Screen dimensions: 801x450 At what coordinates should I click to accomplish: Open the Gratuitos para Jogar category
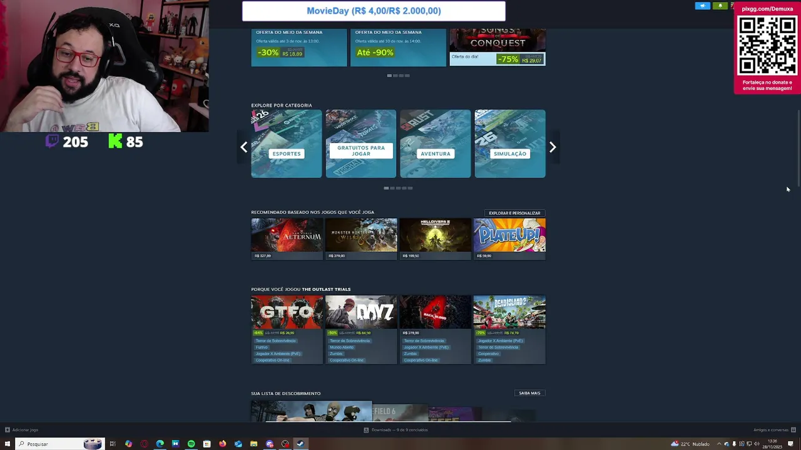pyautogui.click(x=361, y=144)
